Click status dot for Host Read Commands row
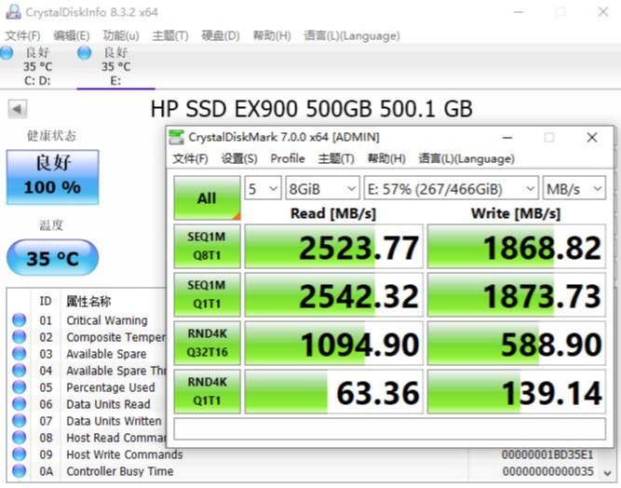This screenshot has height=488, width=621. pyautogui.click(x=19, y=438)
